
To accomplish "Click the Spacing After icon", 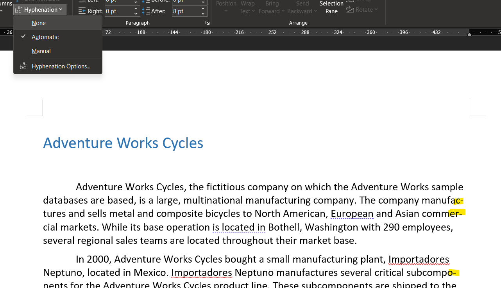I will pos(146,11).
